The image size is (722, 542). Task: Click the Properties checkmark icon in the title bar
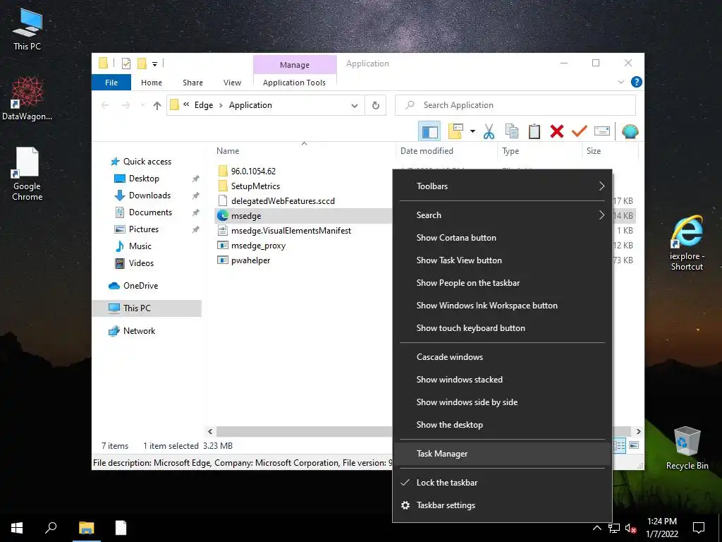pyautogui.click(x=126, y=64)
